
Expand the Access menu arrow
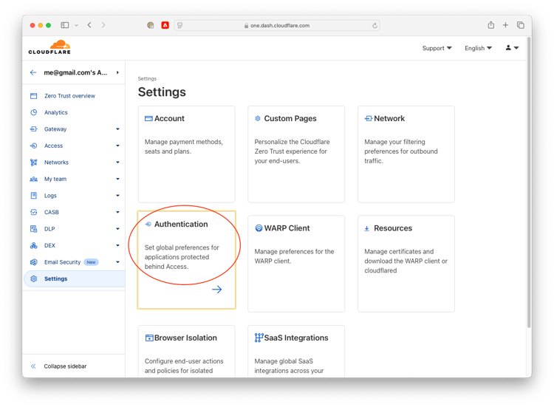[x=117, y=146]
